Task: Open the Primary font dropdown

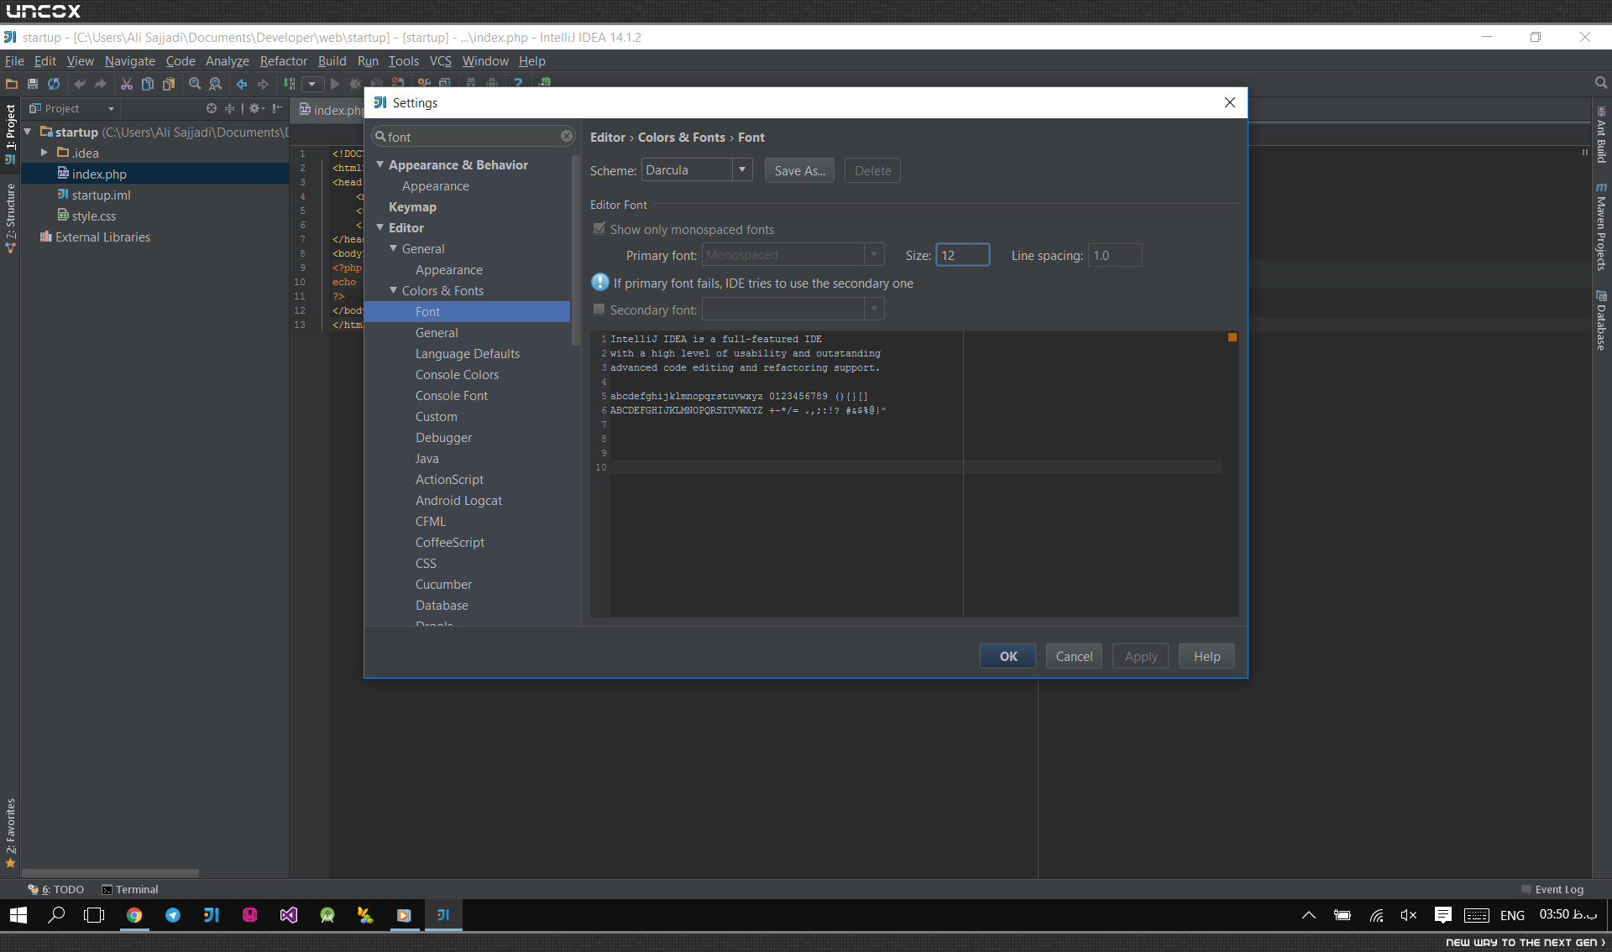Action: 793,255
